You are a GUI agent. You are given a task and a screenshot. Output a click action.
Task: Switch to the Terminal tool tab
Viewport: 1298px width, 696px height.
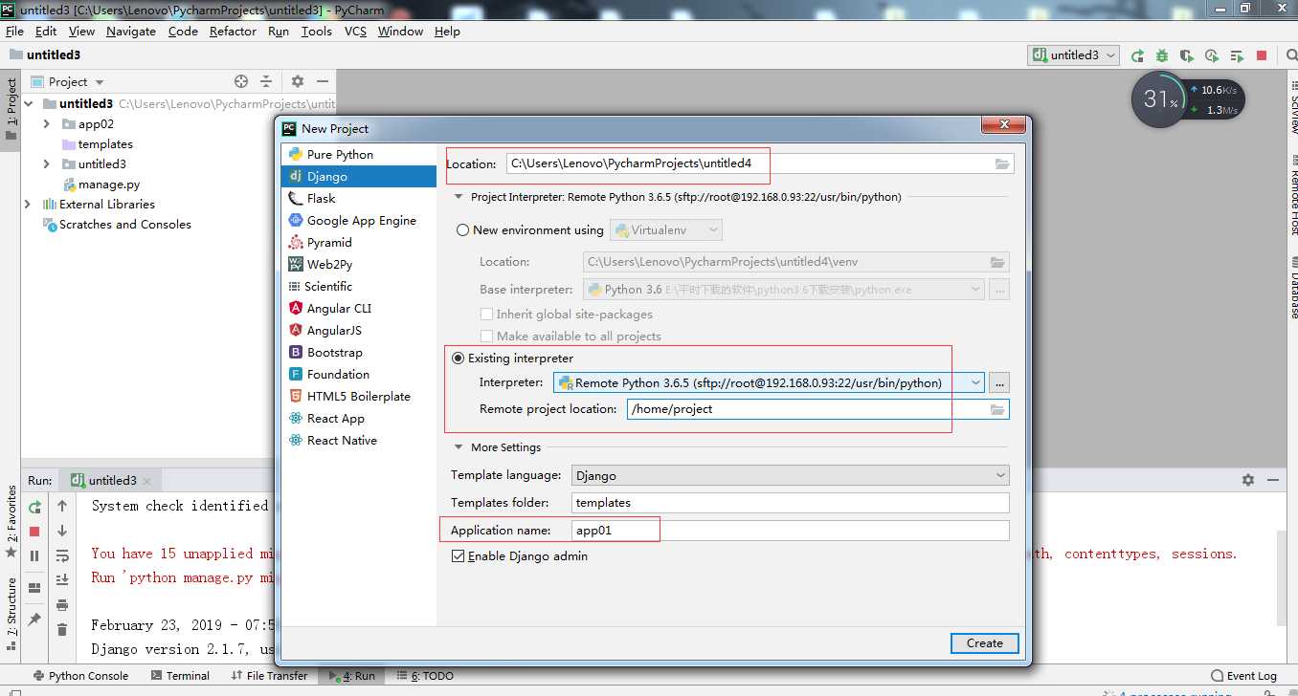180,676
